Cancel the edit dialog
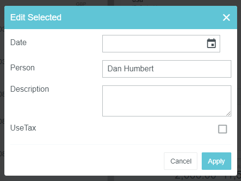 tap(180, 161)
